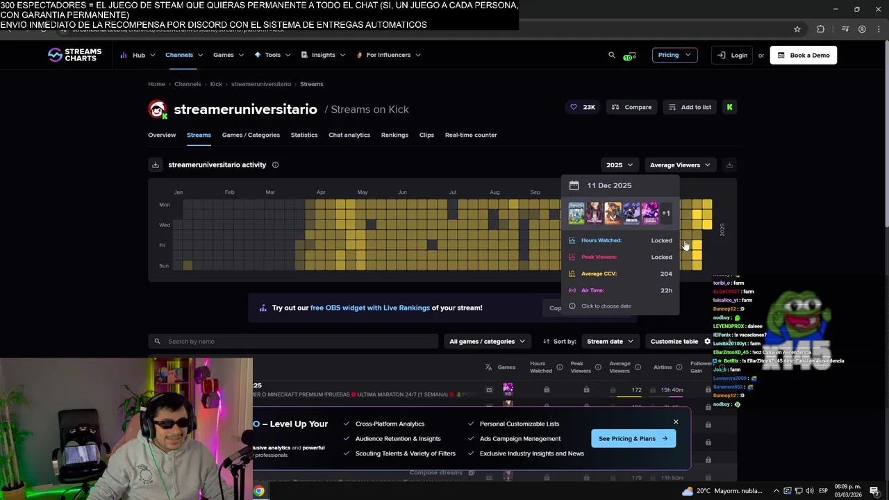Click the Customize table gear icon
The height and width of the screenshot is (500, 889).
tap(707, 341)
